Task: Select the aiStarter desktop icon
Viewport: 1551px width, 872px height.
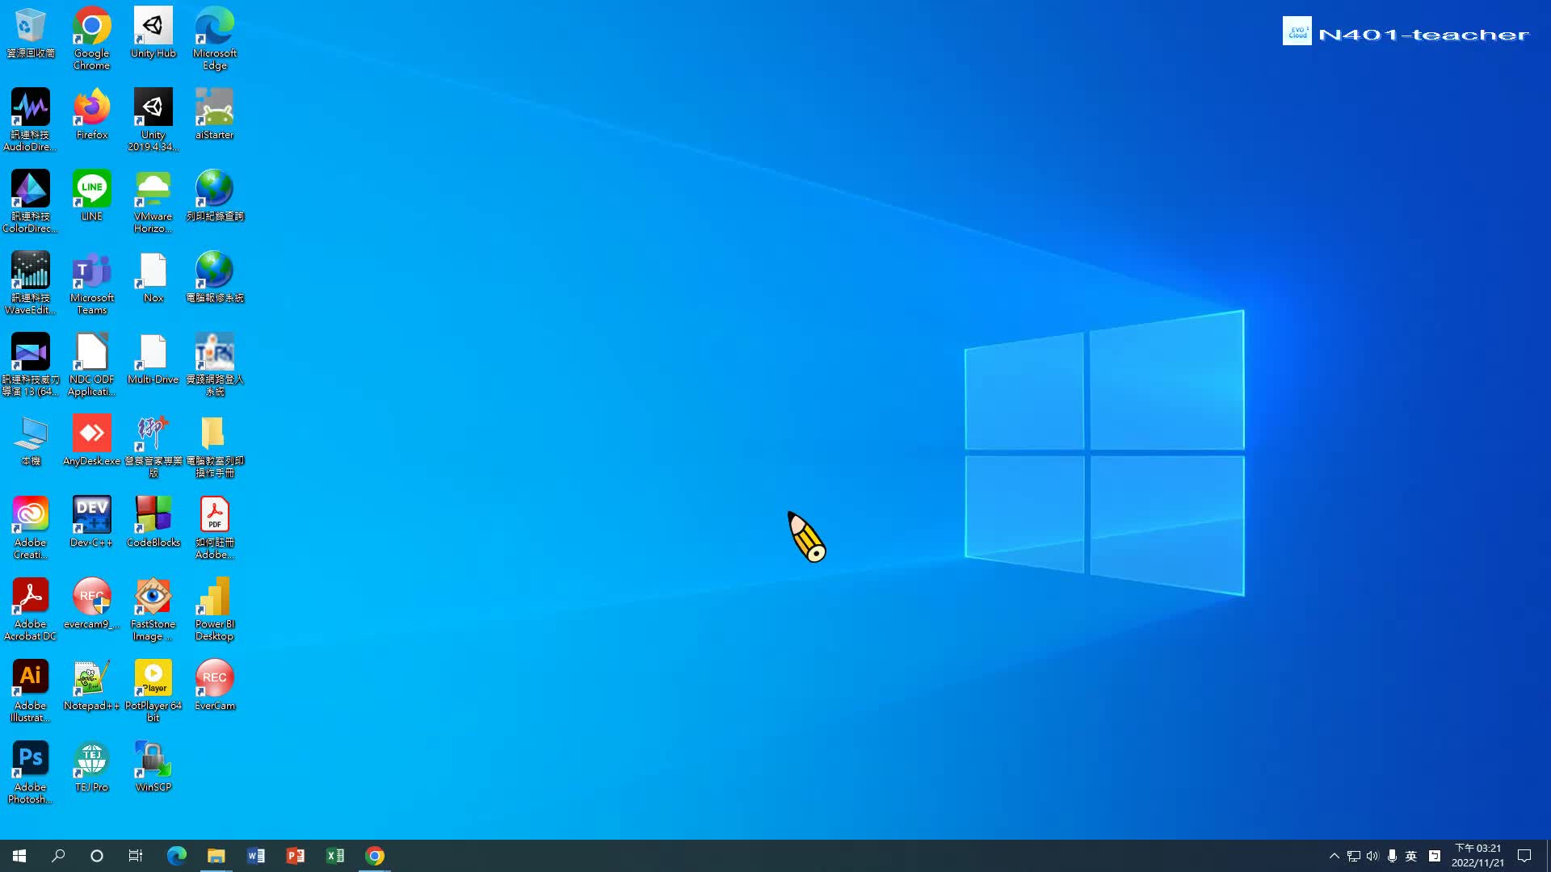Action: coord(215,115)
